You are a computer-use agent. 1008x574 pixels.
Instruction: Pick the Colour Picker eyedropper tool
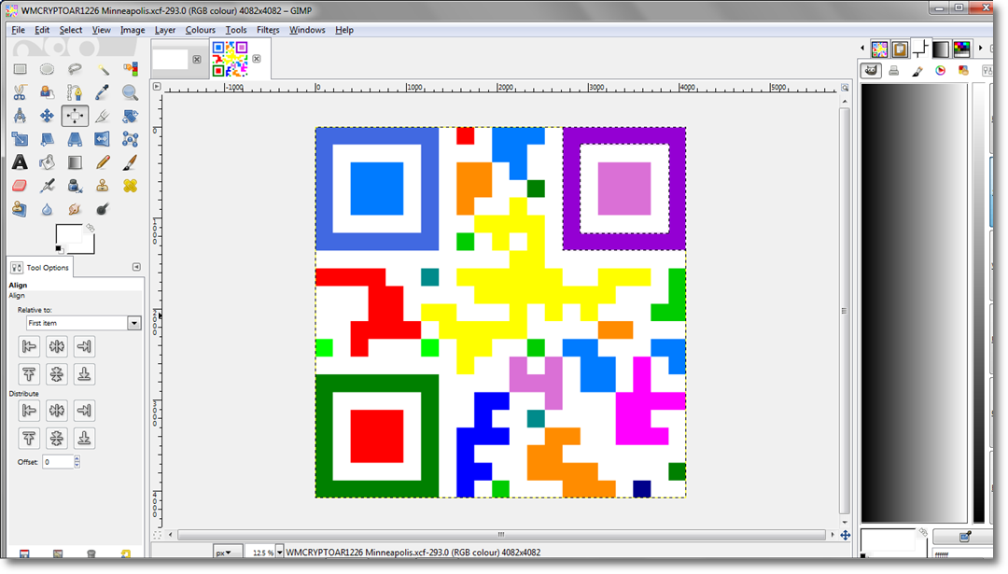point(103,92)
